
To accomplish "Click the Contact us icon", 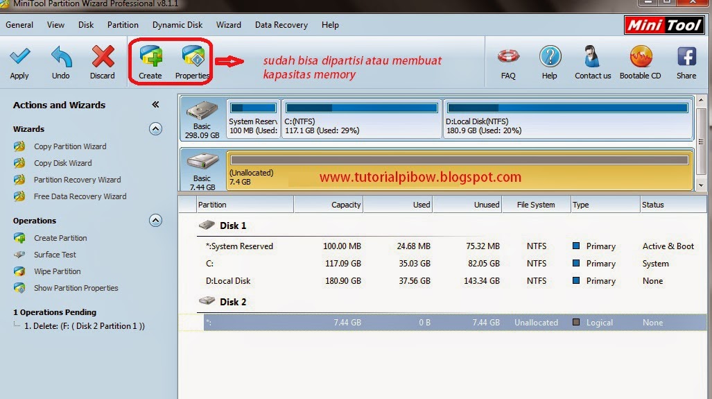I will click(x=591, y=56).
